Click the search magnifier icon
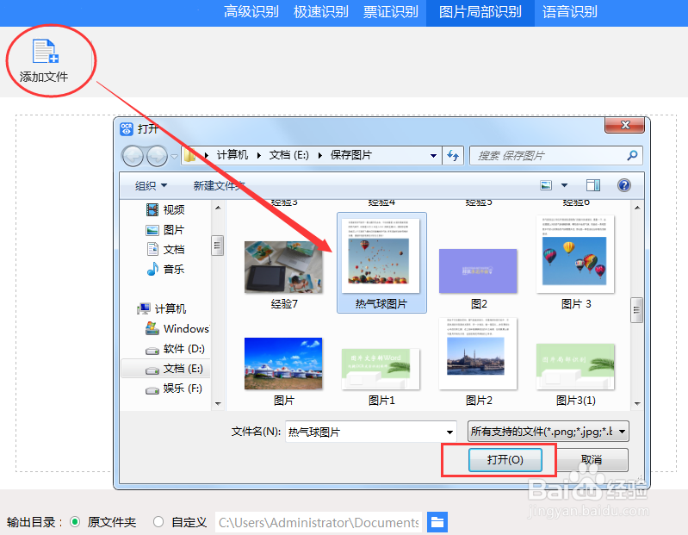The height and width of the screenshot is (535, 688). (632, 155)
